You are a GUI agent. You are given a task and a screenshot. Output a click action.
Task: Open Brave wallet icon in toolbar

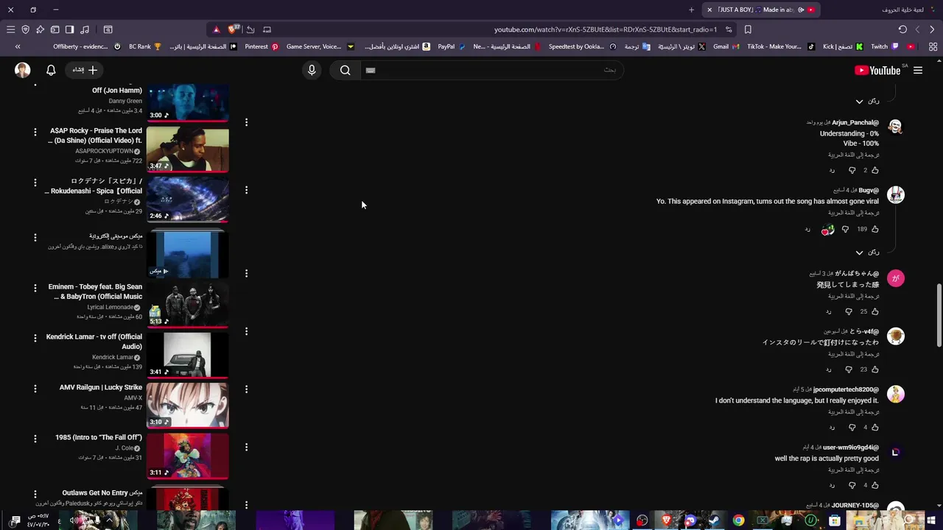point(55,29)
